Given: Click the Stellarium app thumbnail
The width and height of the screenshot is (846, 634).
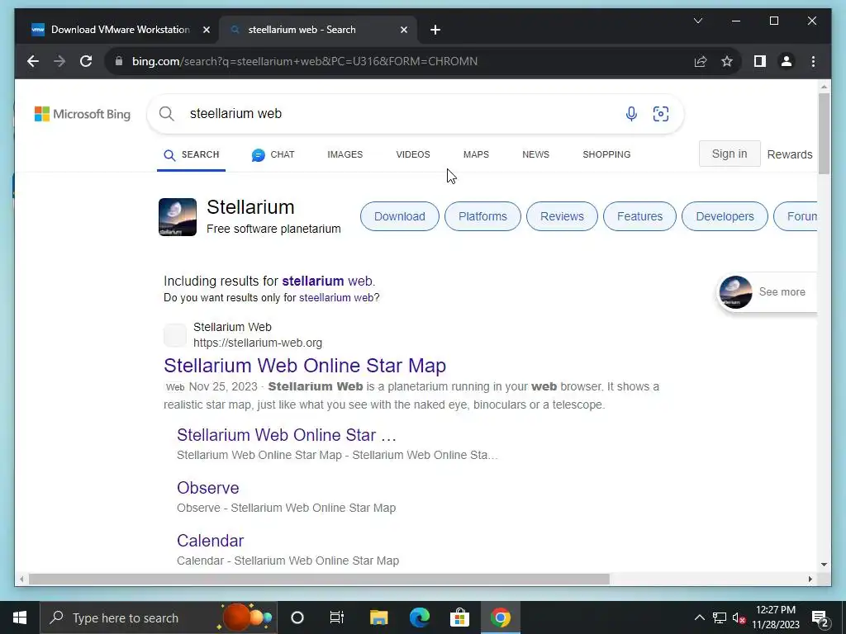Looking at the screenshot, I should coord(178,217).
